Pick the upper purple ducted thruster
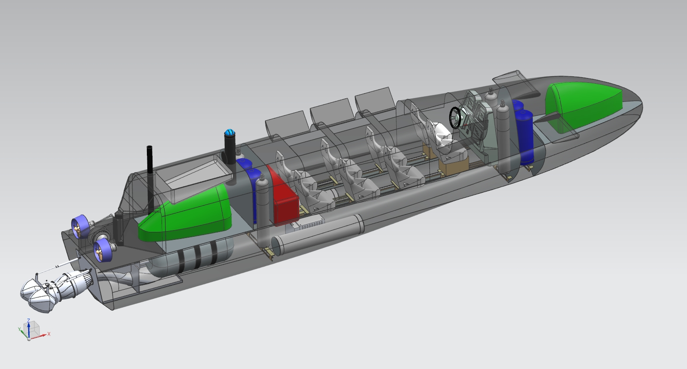 [80, 226]
